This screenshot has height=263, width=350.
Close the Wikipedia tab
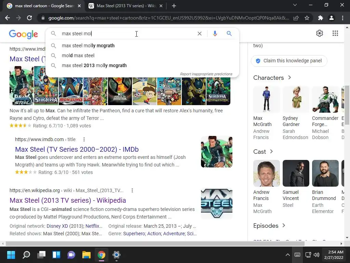click(x=161, y=6)
